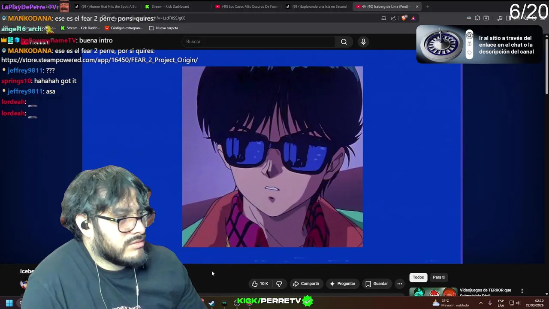Open the three-dot more actions menu
549x309 pixels.
coord(400,284)
